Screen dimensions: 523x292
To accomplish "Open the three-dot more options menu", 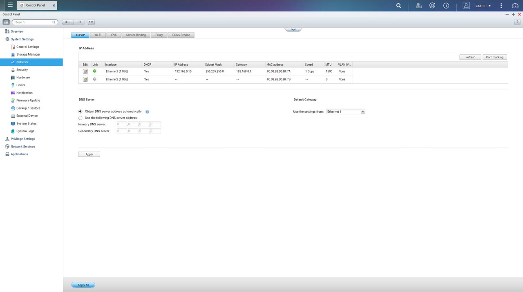I will pyautogui.click(x=501, y=6).
